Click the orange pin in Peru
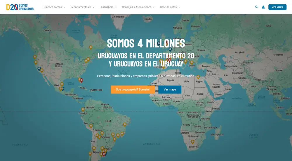The width and height of the screenshot is (292, 161). [91, 126]
